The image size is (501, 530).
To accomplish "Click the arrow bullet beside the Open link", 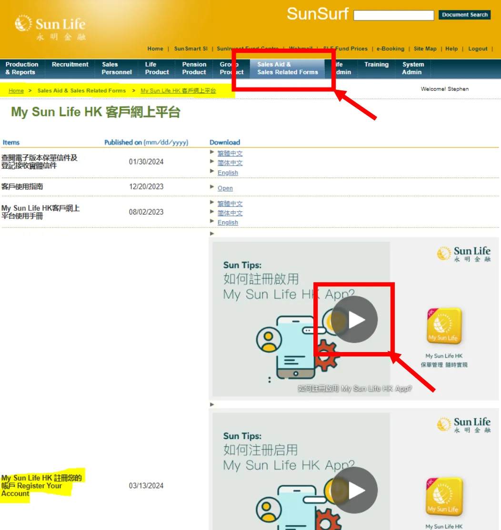I will [212, 186].
